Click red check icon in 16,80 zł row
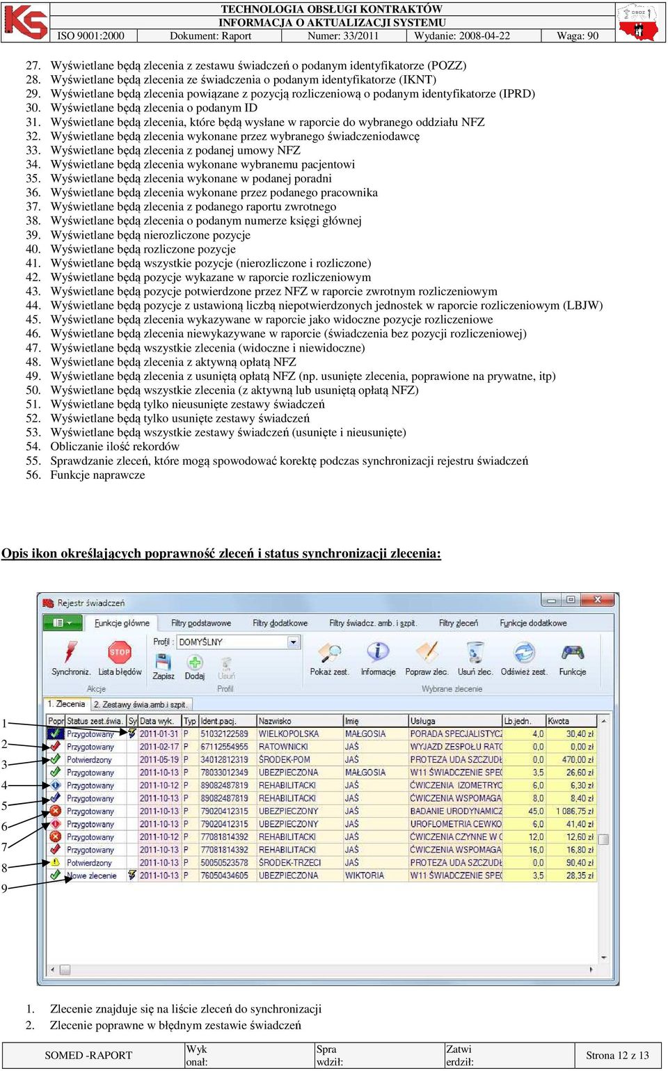The image size is (668, 1071). 54,850
